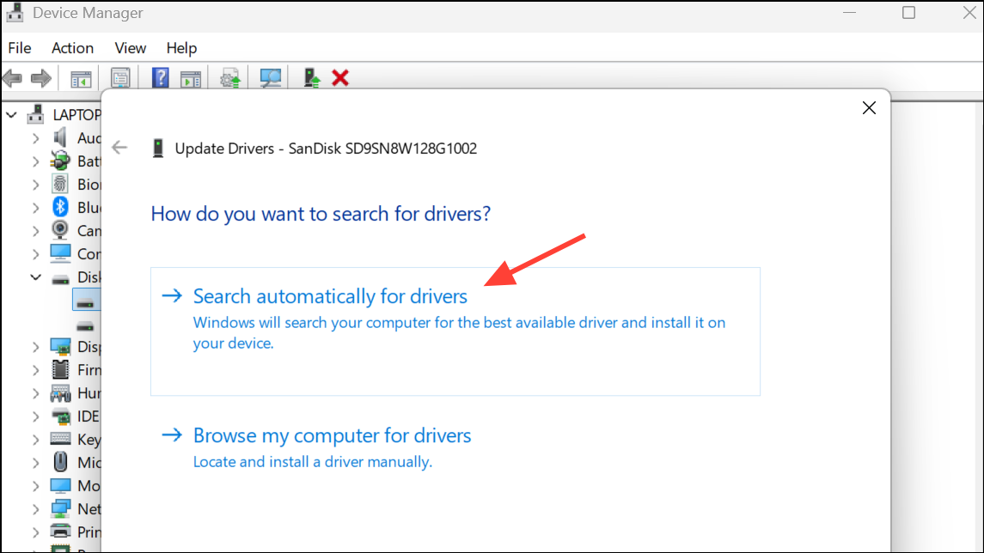984x553 pixels.
Task: Open the View menu
Action: [x=131, y=48]
